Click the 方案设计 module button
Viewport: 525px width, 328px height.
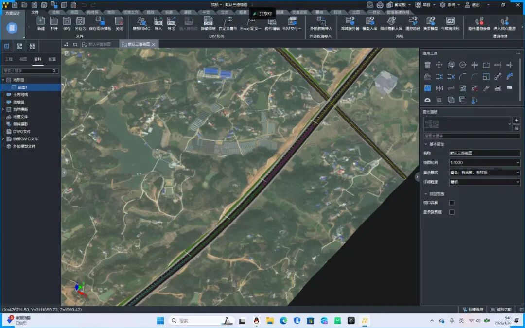[12, 24]
